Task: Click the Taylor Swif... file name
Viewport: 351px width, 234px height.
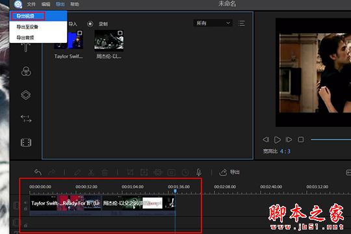Action: pyautogui.click(x=68, y=56)
